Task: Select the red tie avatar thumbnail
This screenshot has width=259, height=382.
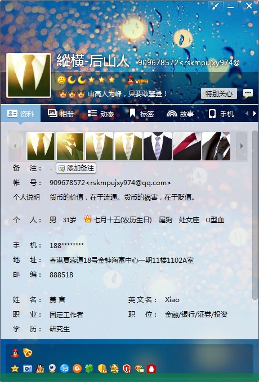Action: coord(187,146)
